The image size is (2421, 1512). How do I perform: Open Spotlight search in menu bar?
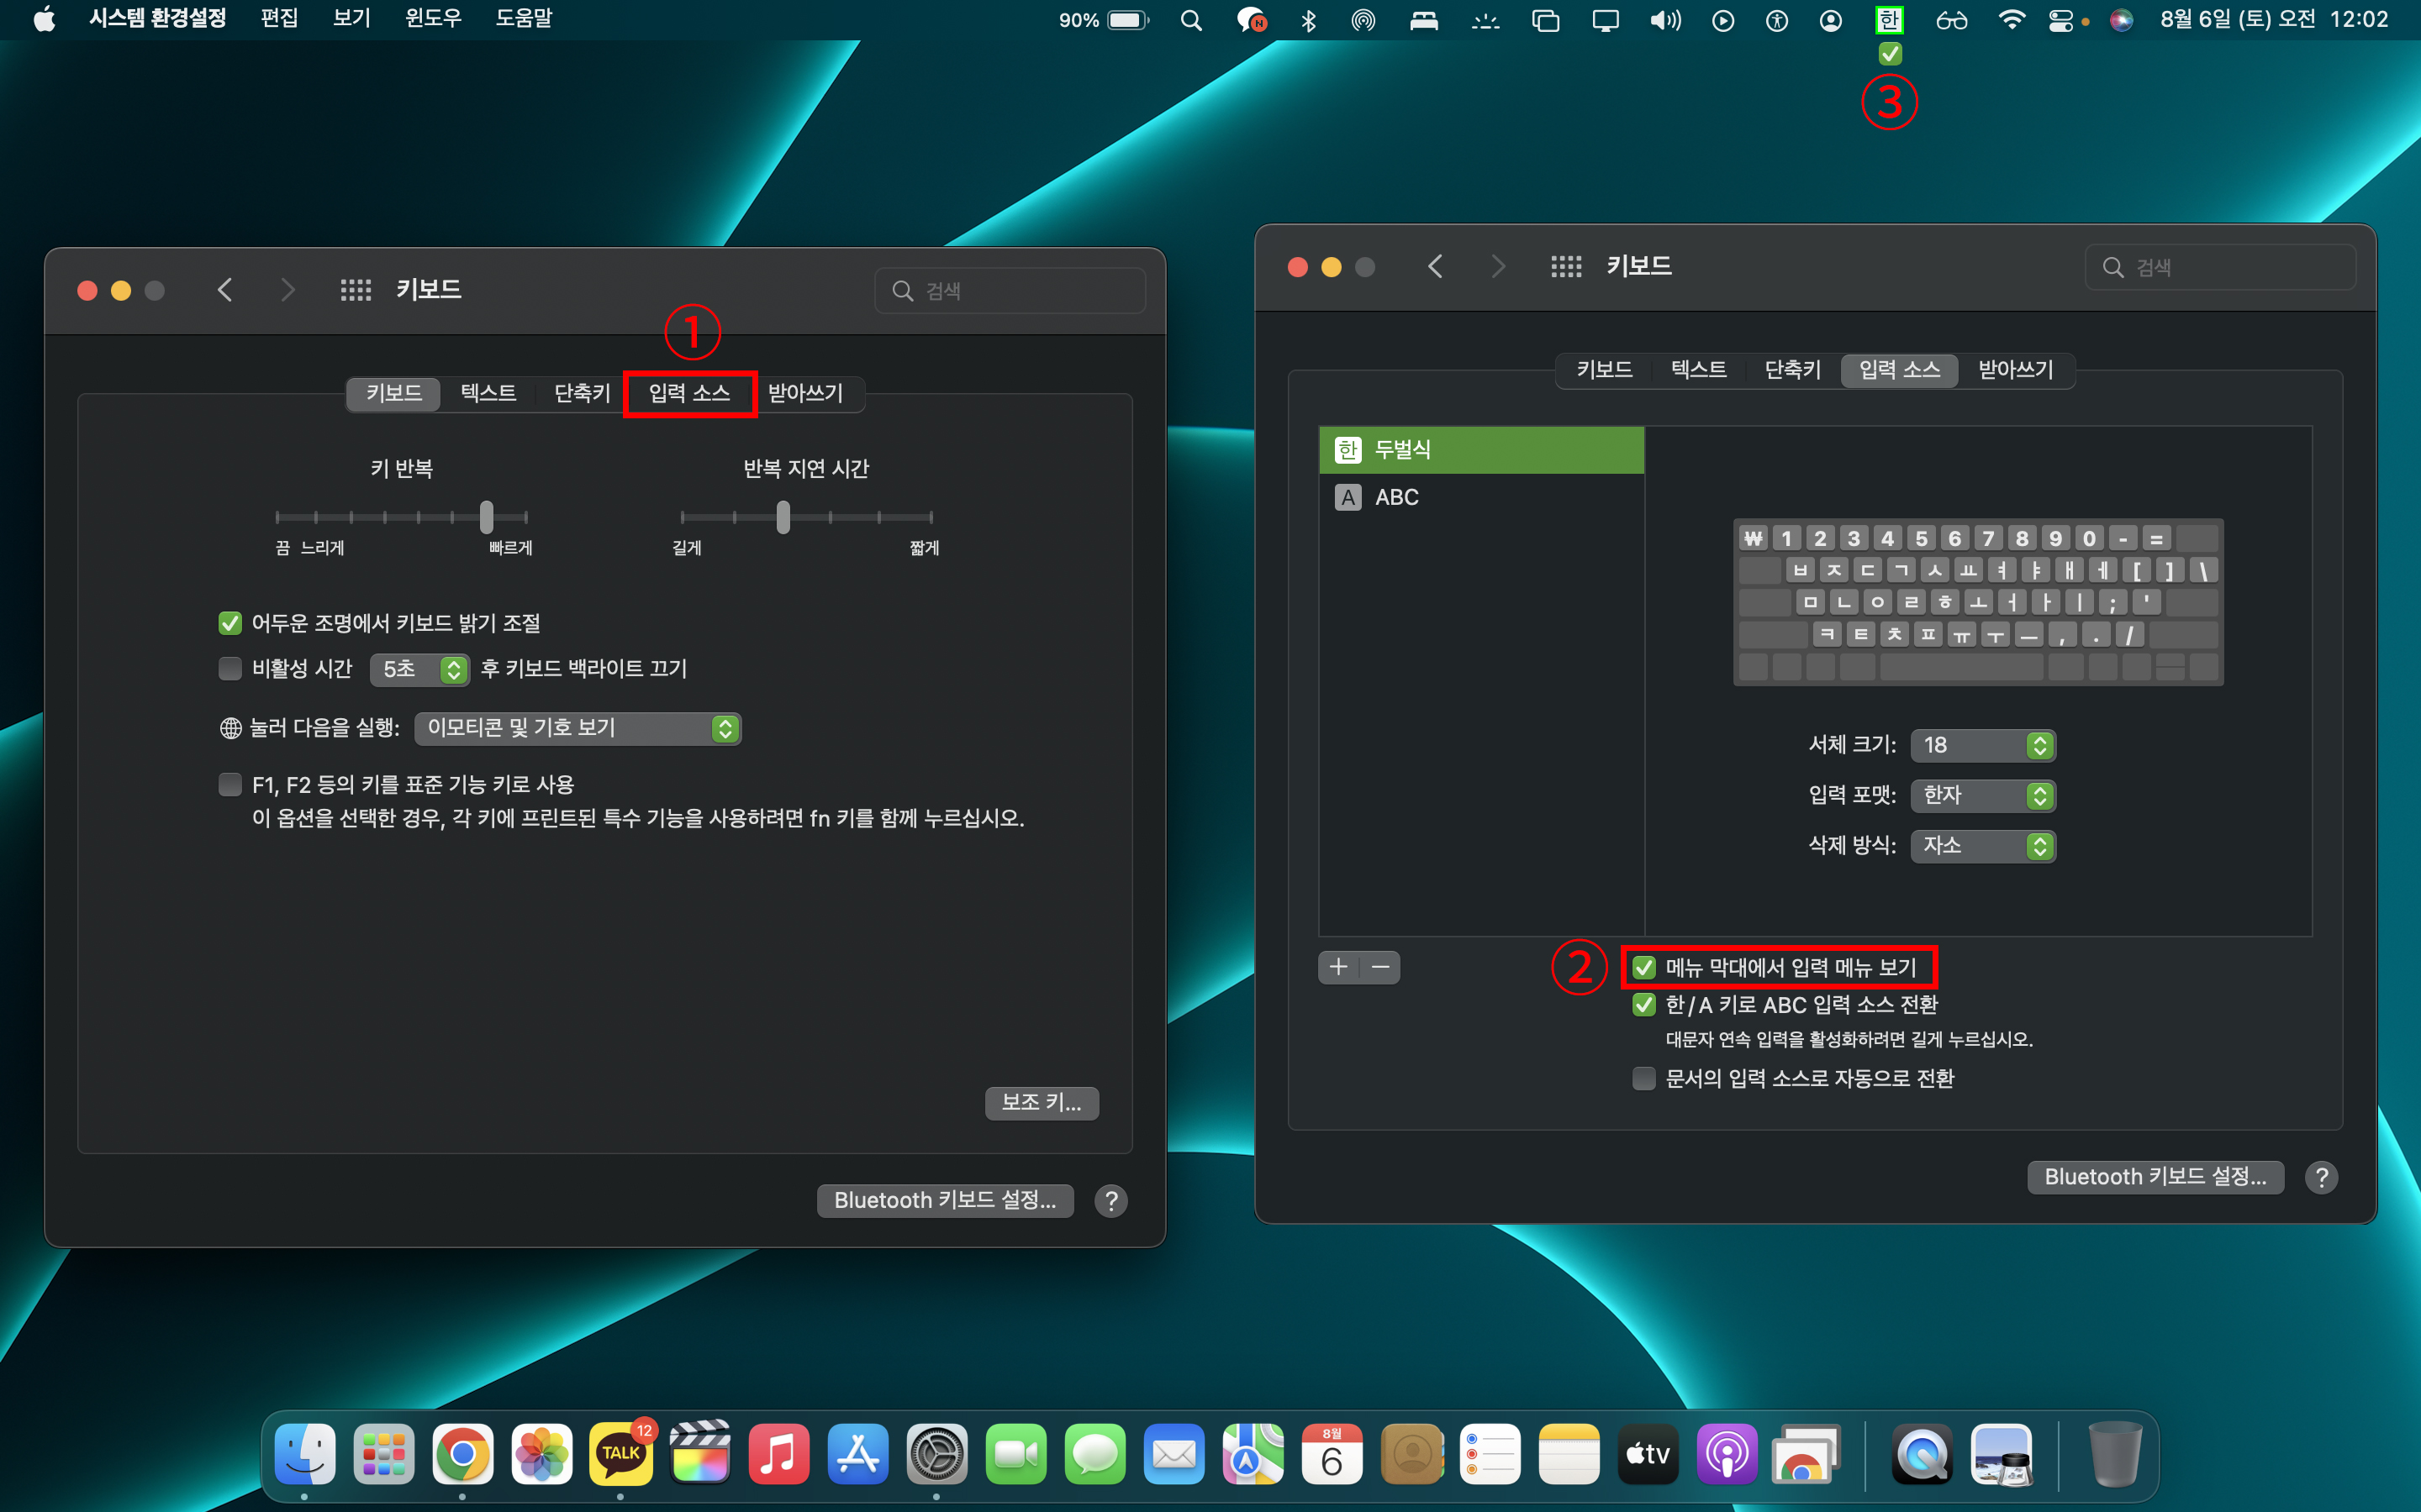tap(1190, 20)
